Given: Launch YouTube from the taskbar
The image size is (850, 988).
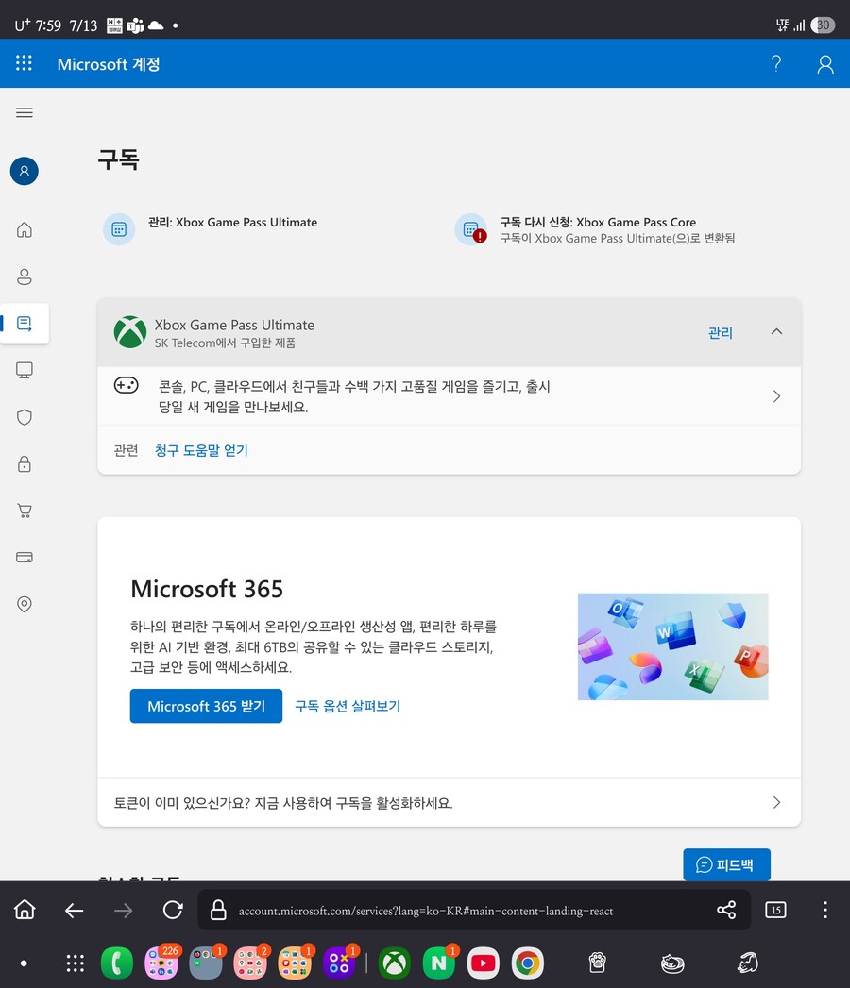Looking at the screenshot, I should (484, 963).
